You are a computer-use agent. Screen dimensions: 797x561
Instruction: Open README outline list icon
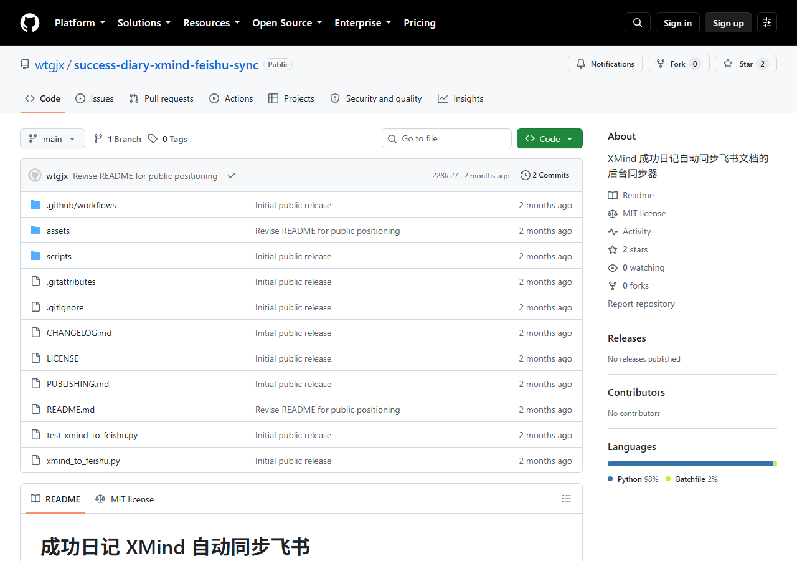point(567,499)
